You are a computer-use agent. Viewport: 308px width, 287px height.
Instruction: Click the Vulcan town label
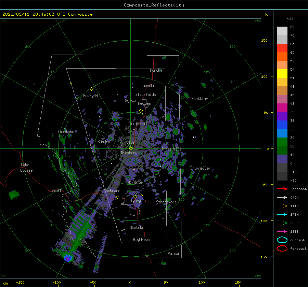[174, 254]
